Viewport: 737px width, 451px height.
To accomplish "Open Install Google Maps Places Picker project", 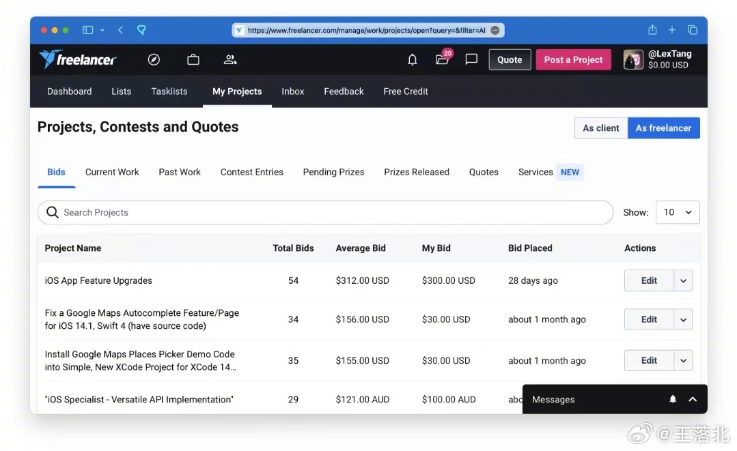I will (141, 360).
